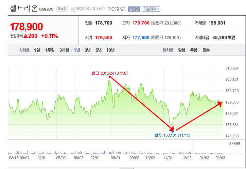Open the 기업개요 dropdown
Screen dimensions: 246x169
151,9
